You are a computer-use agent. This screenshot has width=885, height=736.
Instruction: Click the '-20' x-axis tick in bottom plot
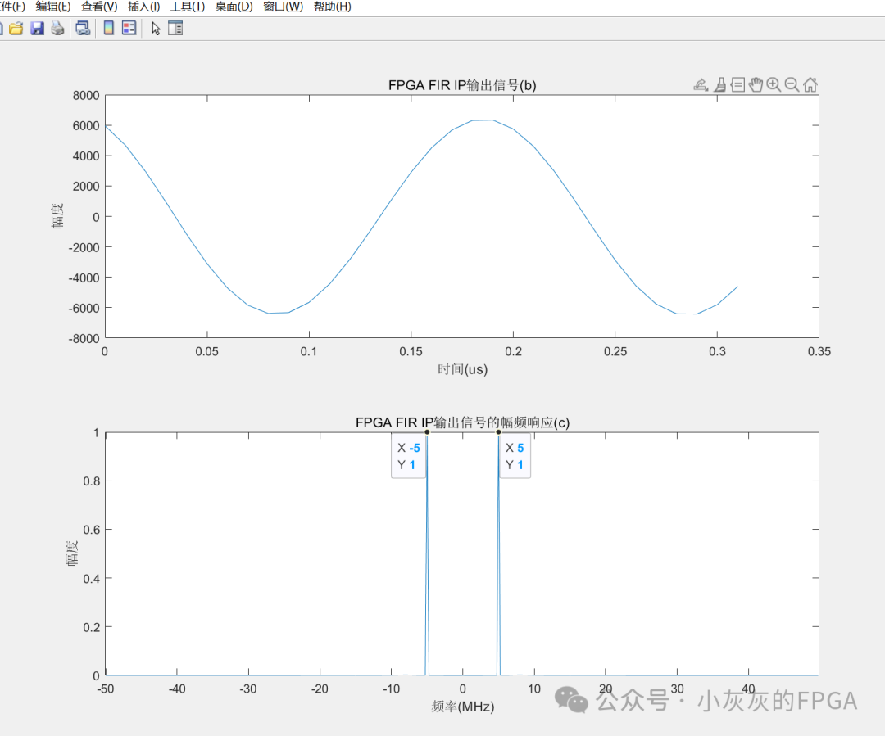coord(320,689)
